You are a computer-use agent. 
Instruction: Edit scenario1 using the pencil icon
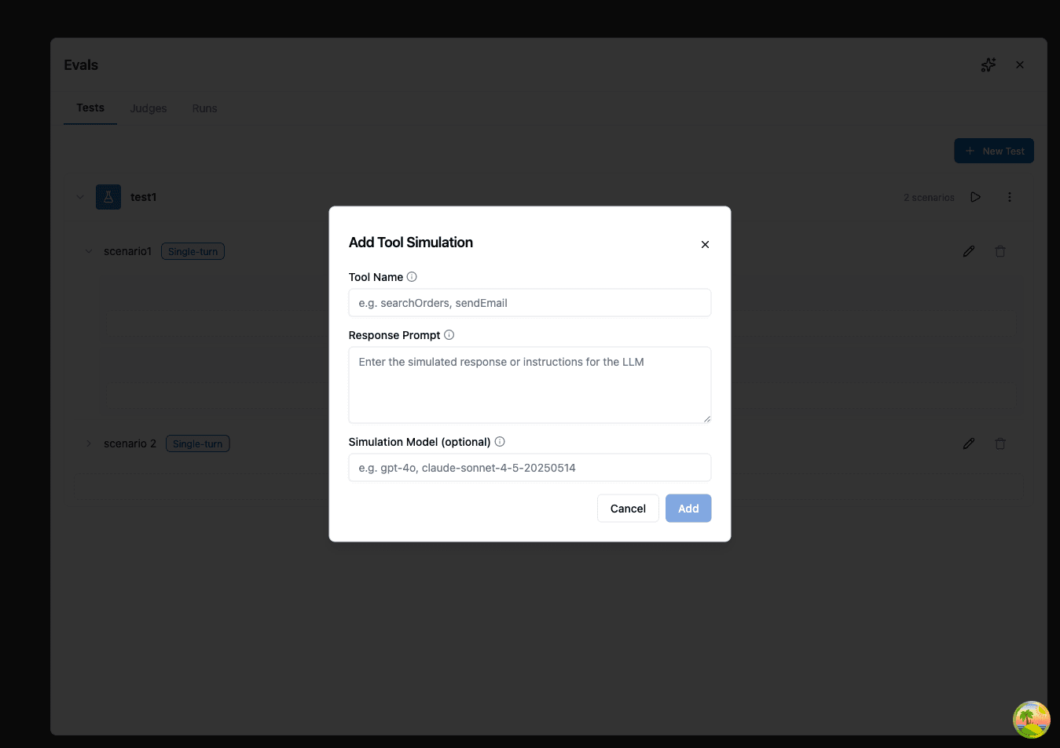pyautogui.click(x=968, y=250)
